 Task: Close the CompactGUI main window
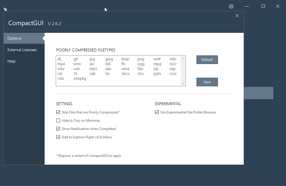pyautogui.click(x=278, y=6)
